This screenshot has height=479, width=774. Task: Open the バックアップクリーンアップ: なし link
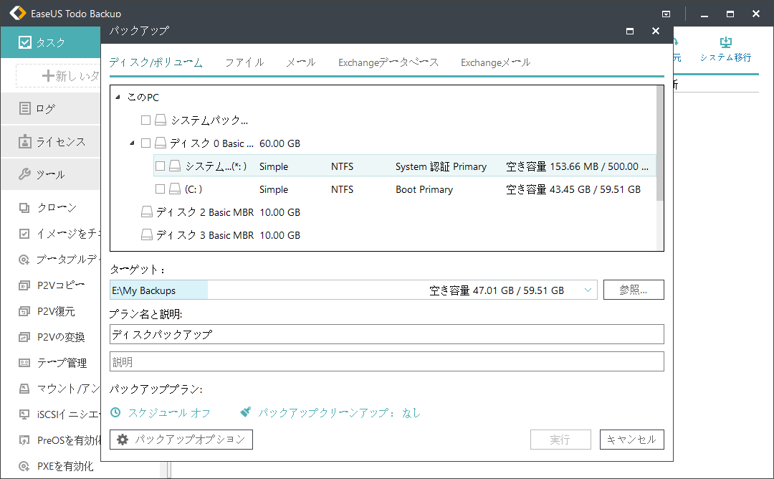339,413
